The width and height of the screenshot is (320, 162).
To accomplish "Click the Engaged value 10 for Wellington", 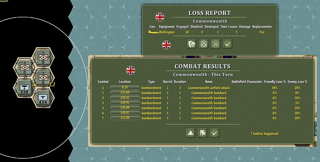I will pyautogui.click(x=187, y=32).
